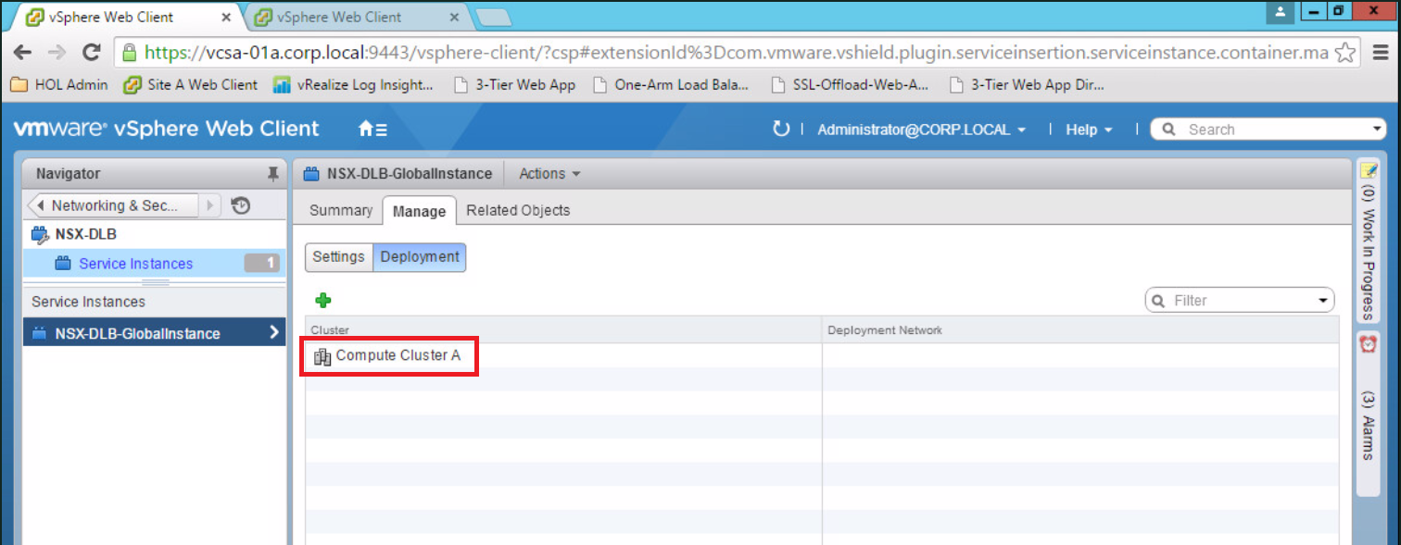Click the navigator forward arrow

[x=211, y=205]
